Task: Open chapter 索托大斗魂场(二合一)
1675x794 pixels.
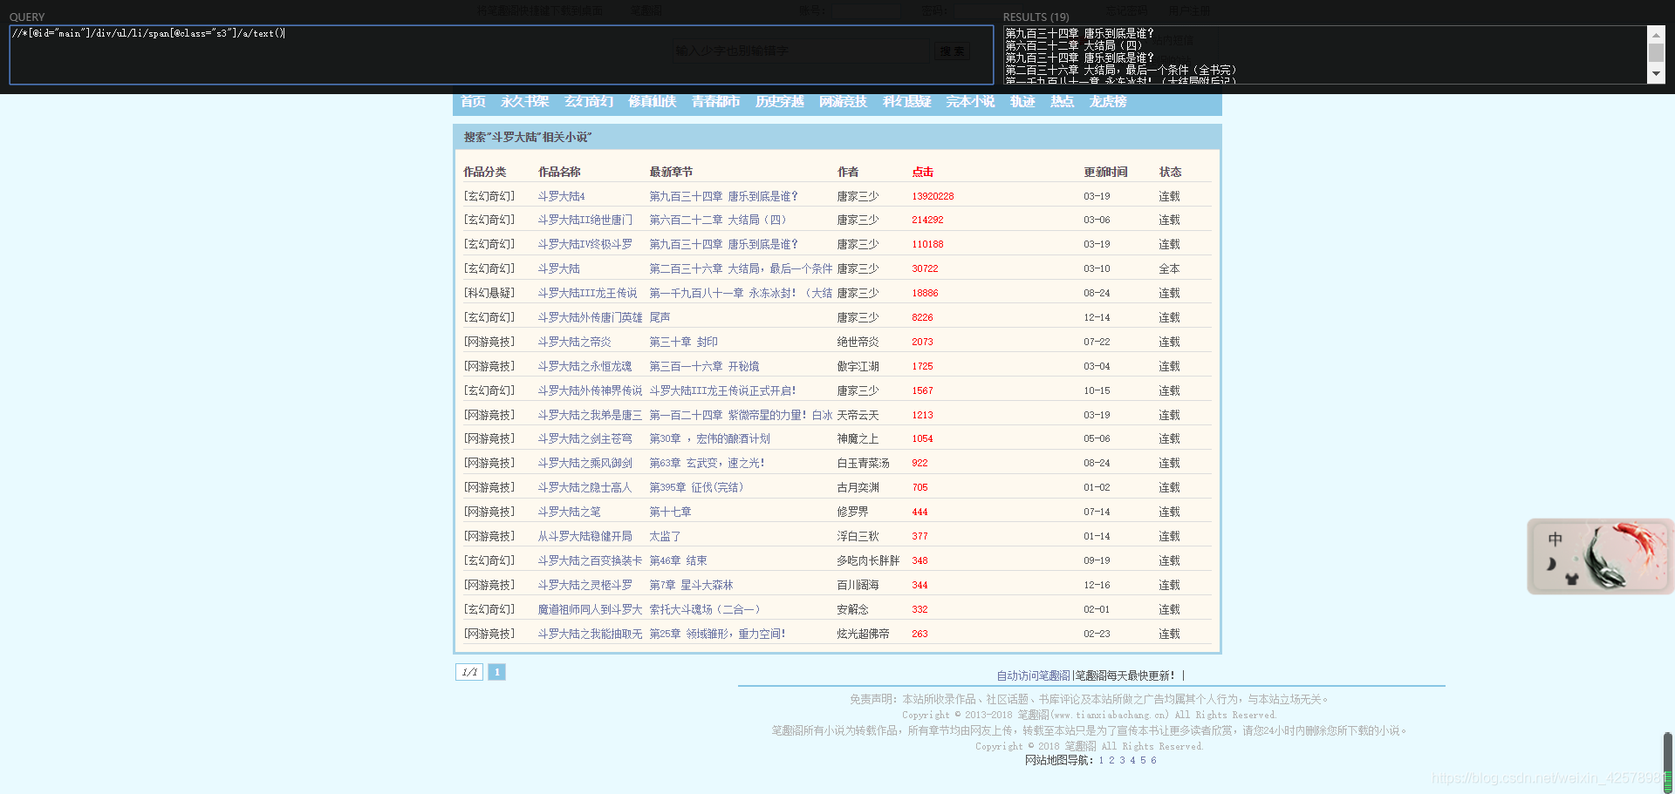Action: click(705, 610)
